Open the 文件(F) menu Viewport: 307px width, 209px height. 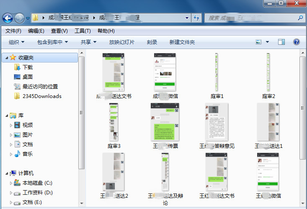(x=13, y=31)
